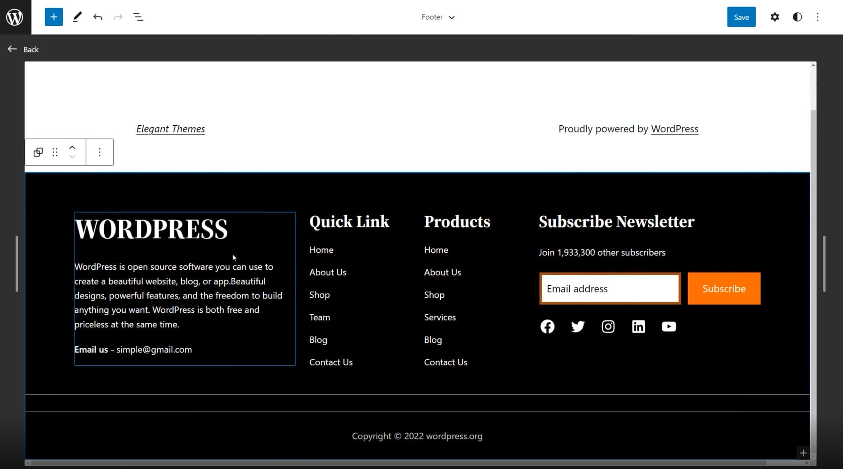This screenshot has width=843, height=469.
Task: Open the Footer template dropdown
Action: 437,17
